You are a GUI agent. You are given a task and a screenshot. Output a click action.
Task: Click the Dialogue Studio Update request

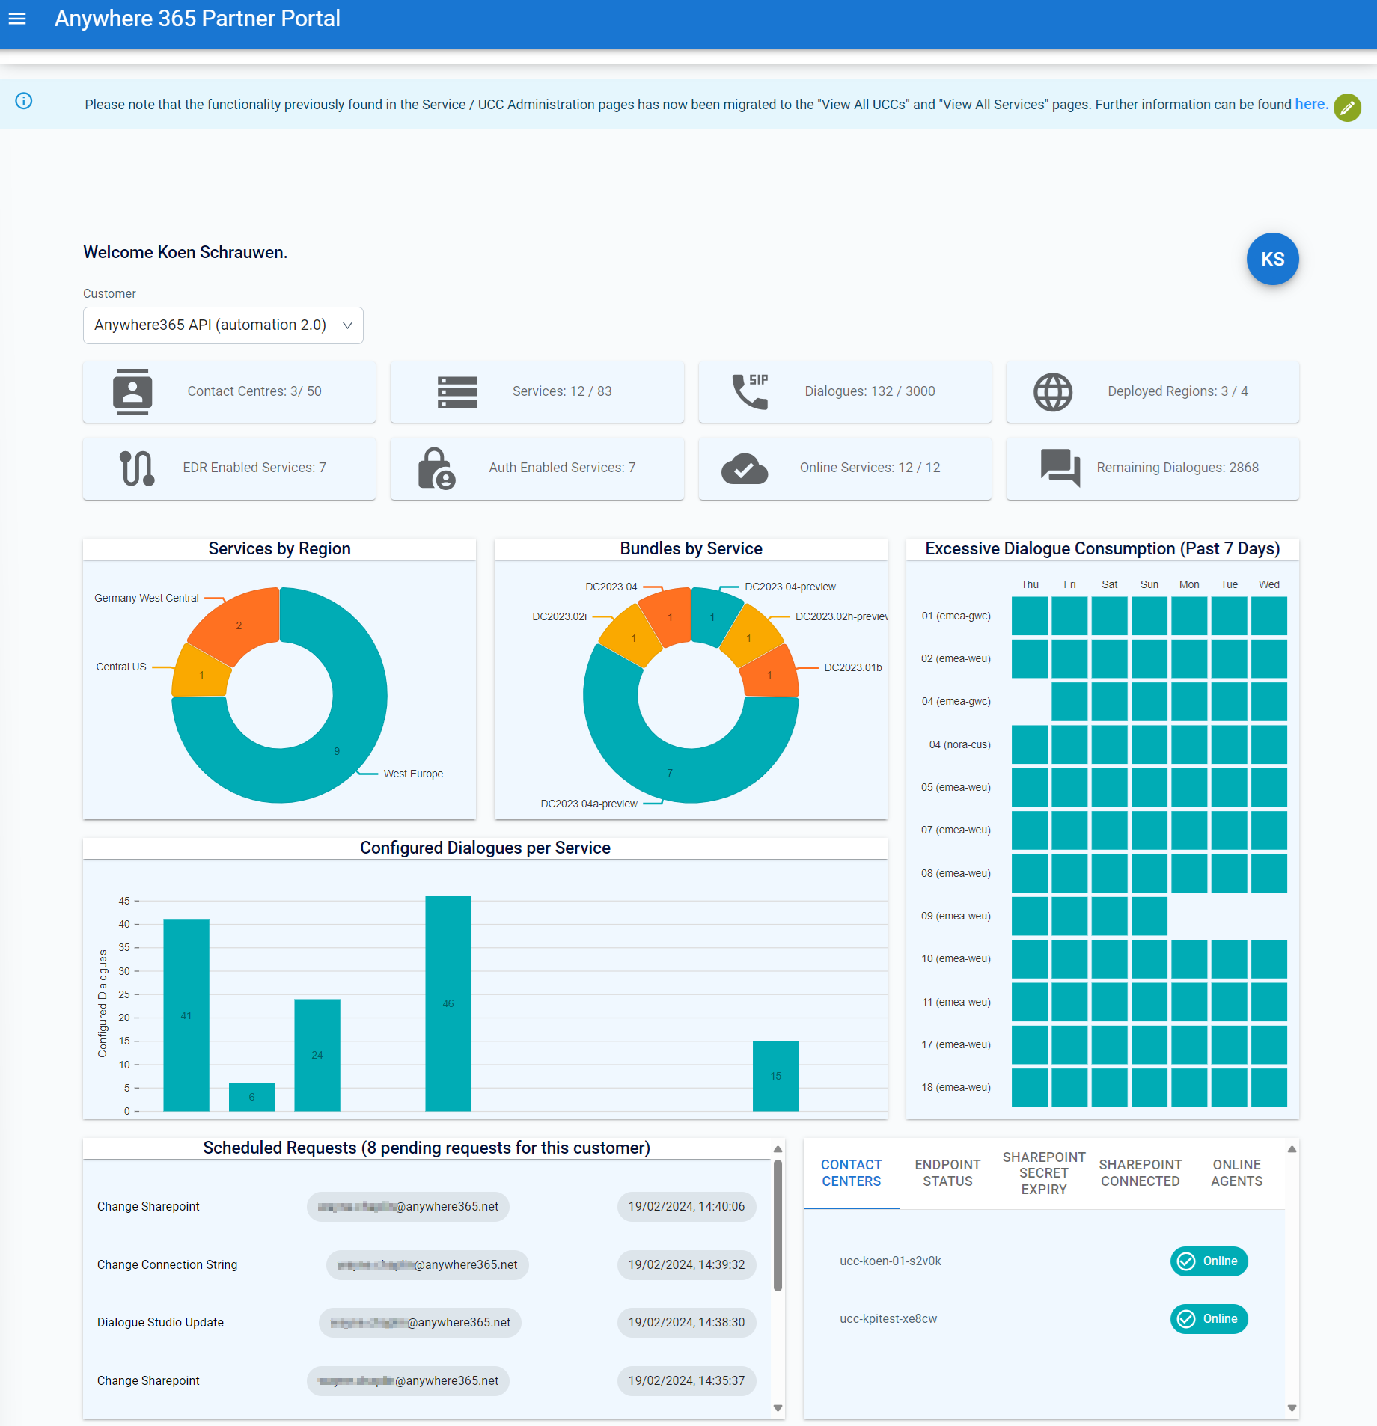pos(160,1323)
